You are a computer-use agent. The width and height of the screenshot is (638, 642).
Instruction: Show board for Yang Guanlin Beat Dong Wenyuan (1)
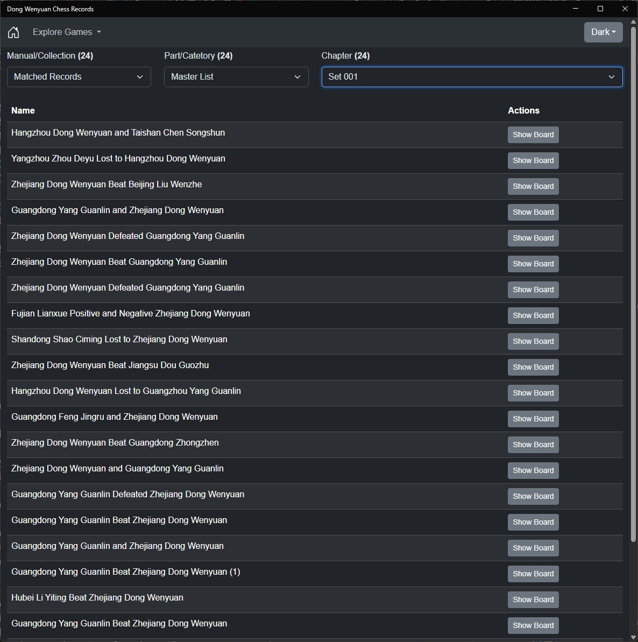tap(533, 574)
